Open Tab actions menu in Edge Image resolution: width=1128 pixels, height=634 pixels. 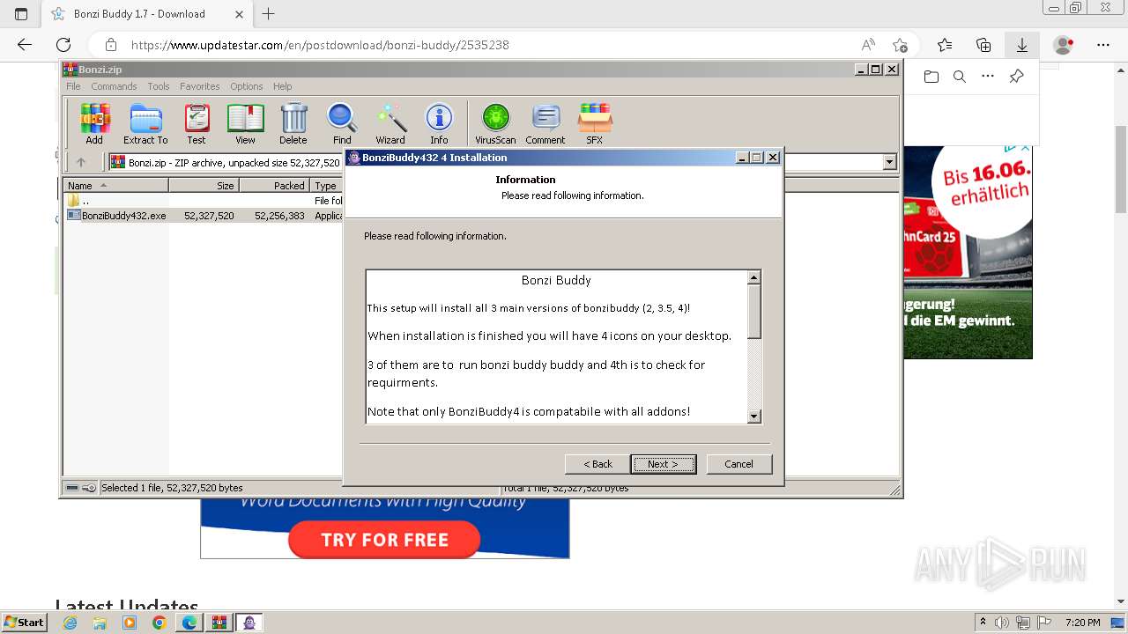21,13
